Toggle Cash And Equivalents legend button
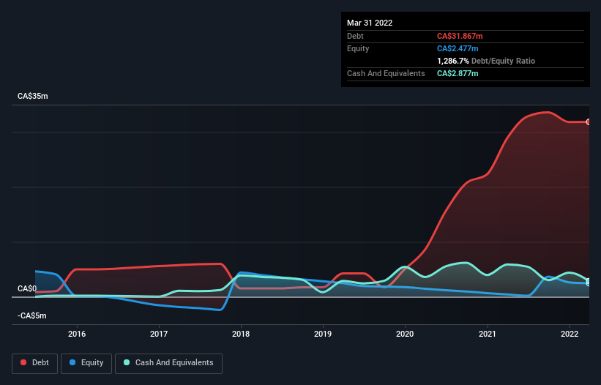The image size is (601, 385). (168, 363)
